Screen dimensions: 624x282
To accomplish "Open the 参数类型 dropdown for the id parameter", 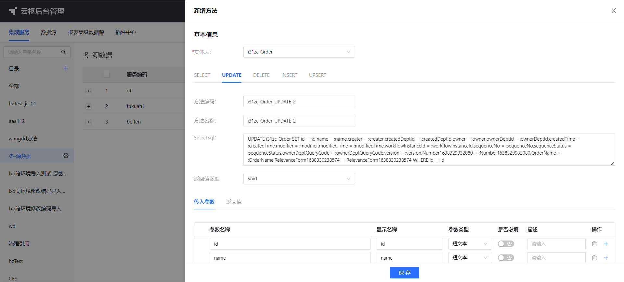I will pyautogui.click(x=470, y=244).
